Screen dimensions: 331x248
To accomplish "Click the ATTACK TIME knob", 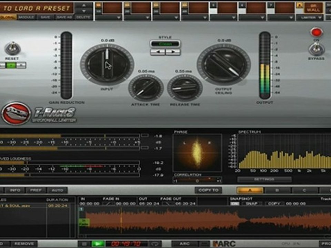I will 146,87.
